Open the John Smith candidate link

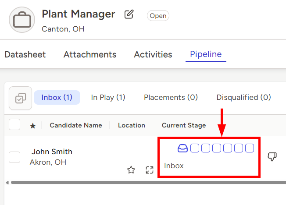[x=52, y=152]
